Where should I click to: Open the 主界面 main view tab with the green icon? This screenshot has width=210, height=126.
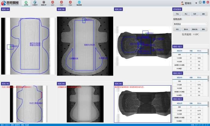[26, 3]
